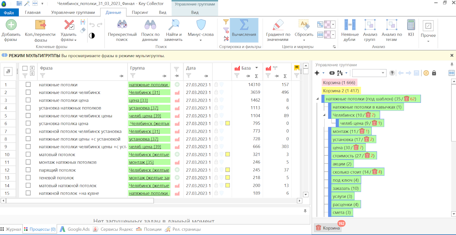Open the Сбросить dropdown arrow
Viewport: 456px width, 235px height.
point(304,40)
